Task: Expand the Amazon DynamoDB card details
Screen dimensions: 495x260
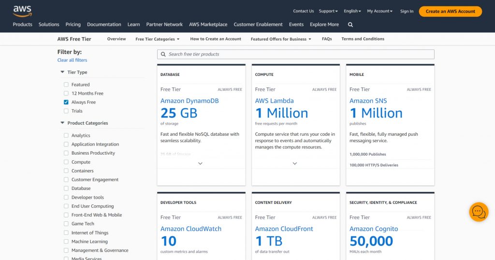Action: tap(200, 163)
